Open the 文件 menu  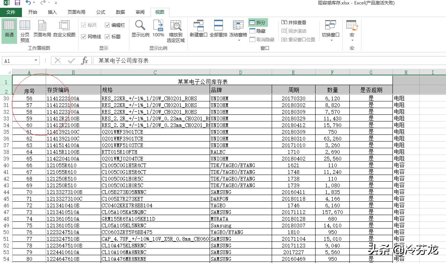(11, 12)
